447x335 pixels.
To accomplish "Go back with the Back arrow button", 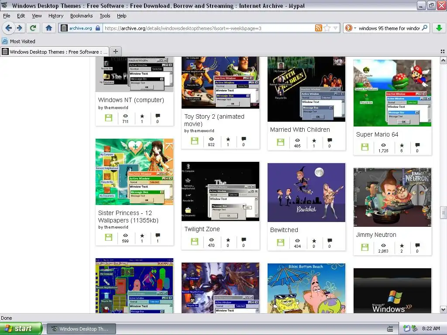I will point(9,28).
